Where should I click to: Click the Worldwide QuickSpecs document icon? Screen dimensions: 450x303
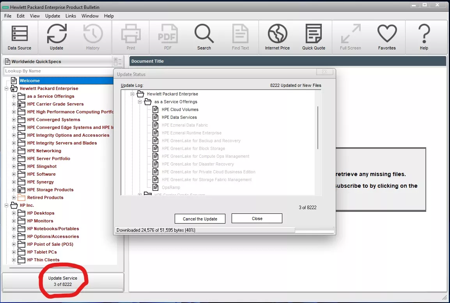[x=8, y=62]
